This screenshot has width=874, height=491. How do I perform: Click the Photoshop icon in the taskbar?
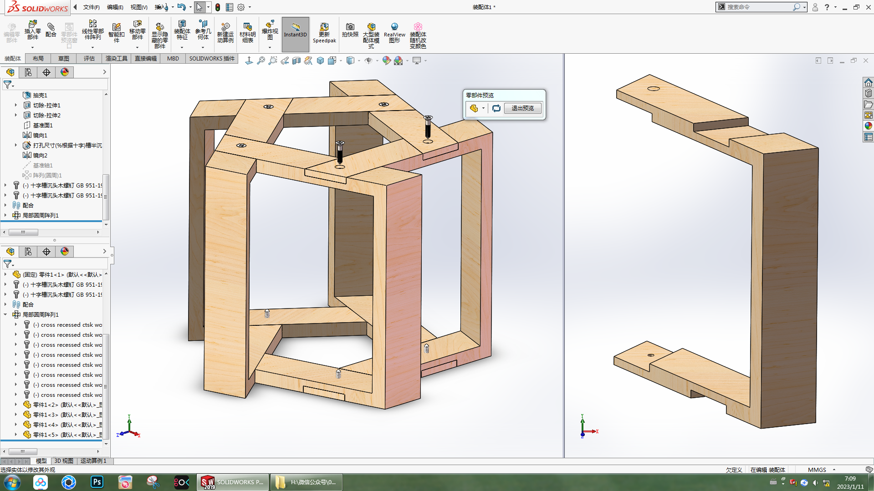pos(97,482)
